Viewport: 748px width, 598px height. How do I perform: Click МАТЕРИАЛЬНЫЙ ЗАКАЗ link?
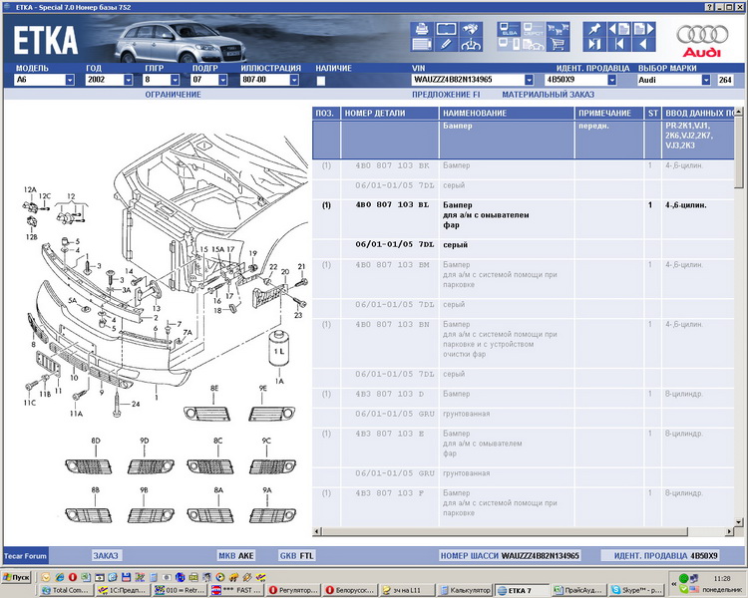pos(549,95)
